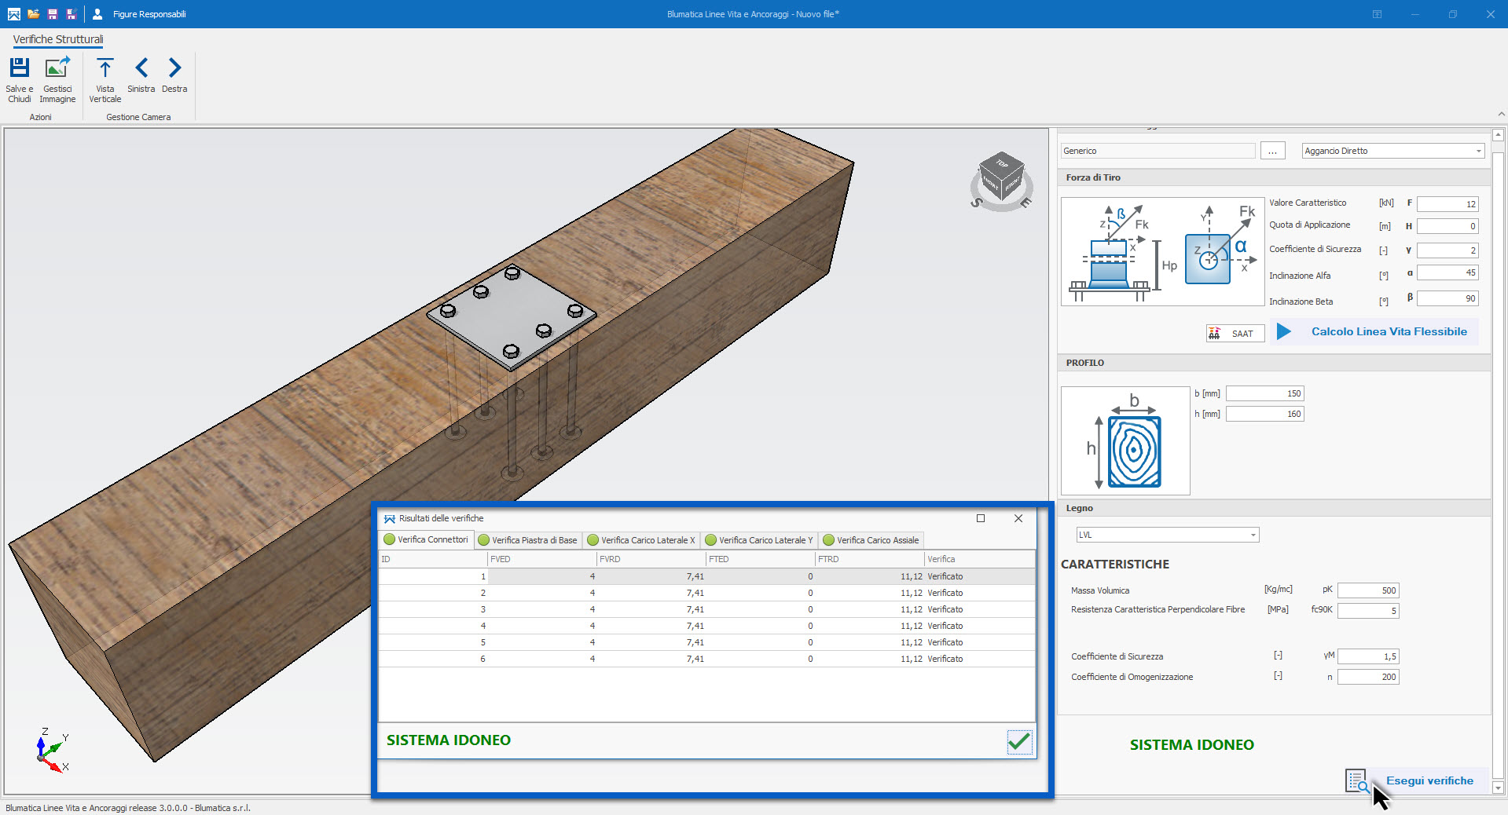Click Salva e Chiudi icon

point(20,69)
